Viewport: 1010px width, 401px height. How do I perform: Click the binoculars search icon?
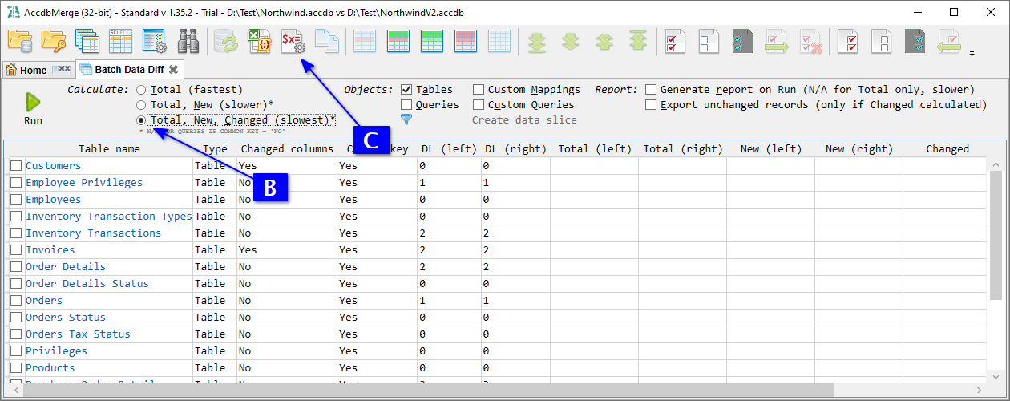(x=188, y=41)
